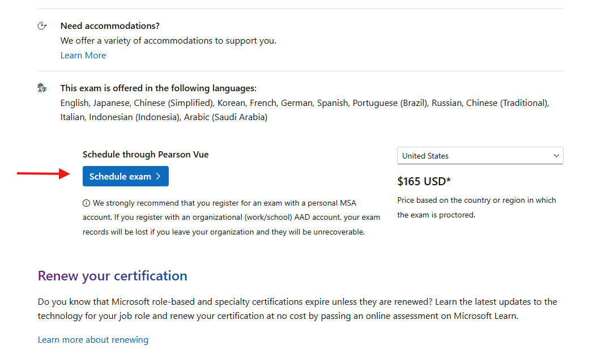Click the exam languages offered heading
Screen dimensions: 593x358
[x=159, y=88]
